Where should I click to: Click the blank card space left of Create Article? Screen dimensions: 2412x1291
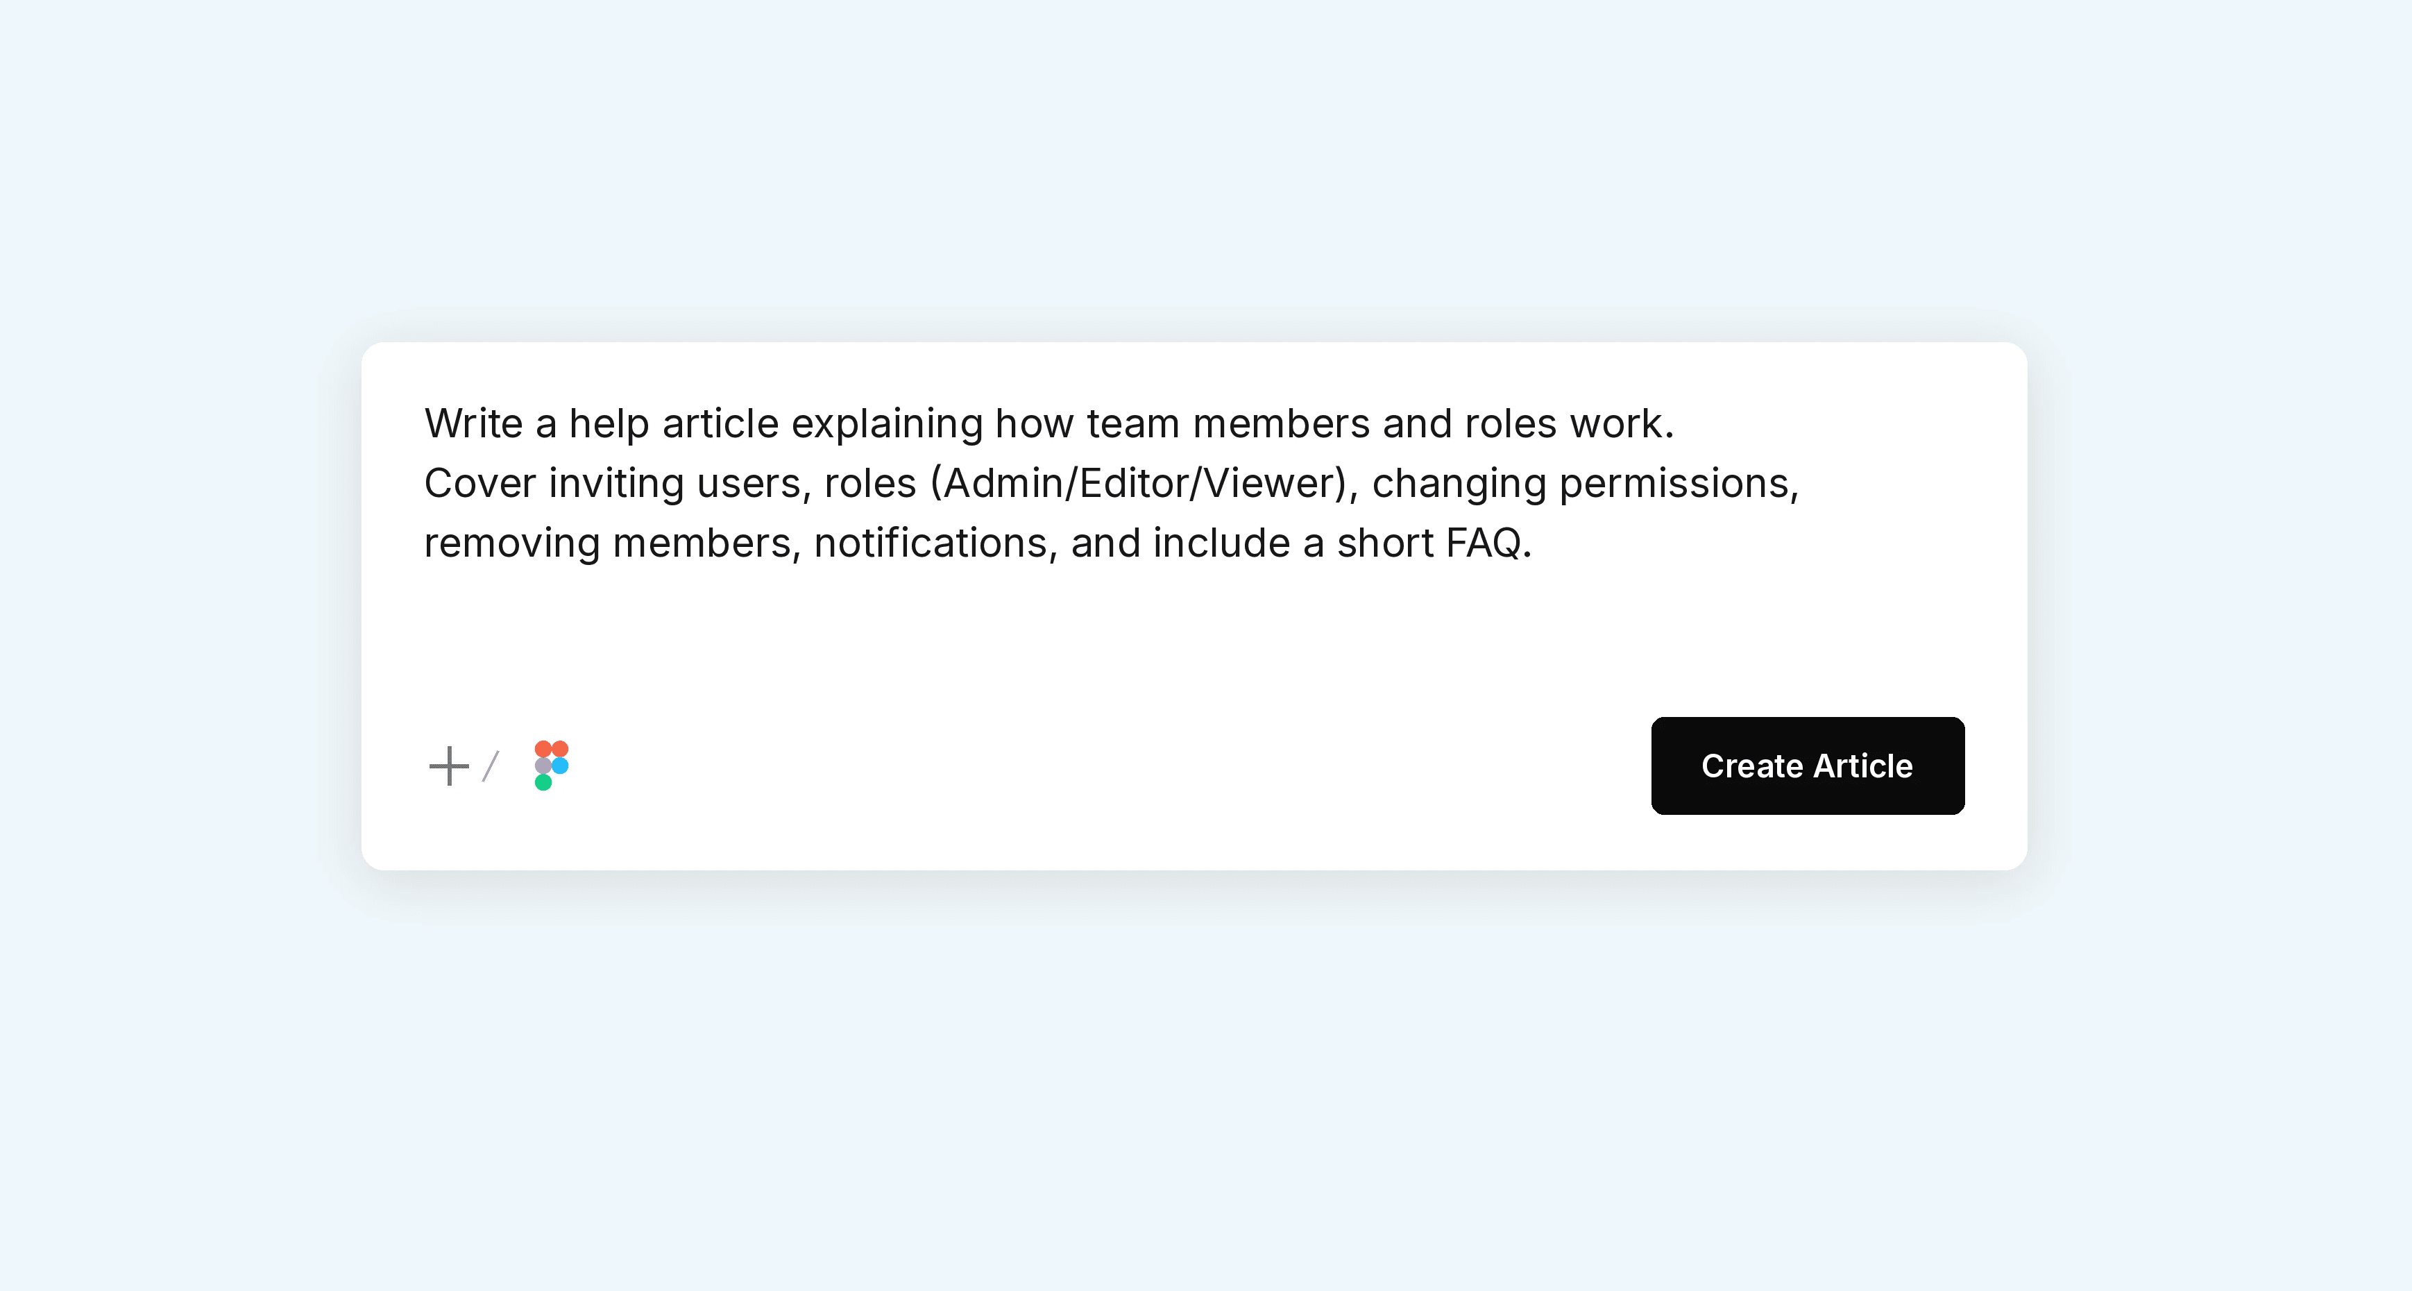tap(1105, 766)
